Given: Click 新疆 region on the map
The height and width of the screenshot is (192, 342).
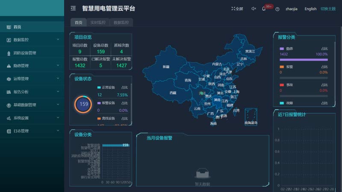Looking at the screenshot, I should pos(166,67).
